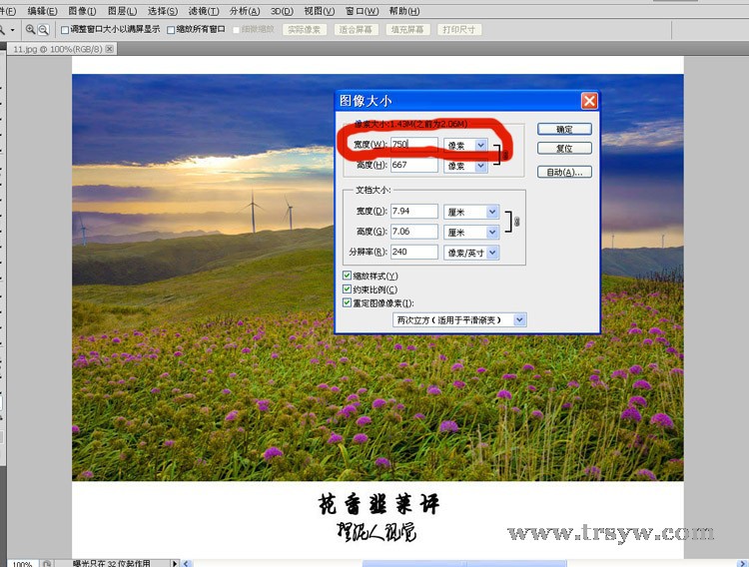Image resolution: width=749 pixels, height=567 pixels.
Task: Click the 自动(A)... button
Action: pos(564,172)
